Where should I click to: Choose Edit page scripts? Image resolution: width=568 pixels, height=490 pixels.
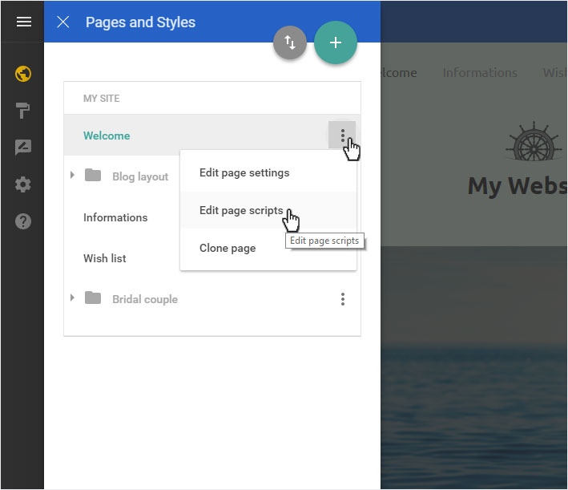[268, 210]
